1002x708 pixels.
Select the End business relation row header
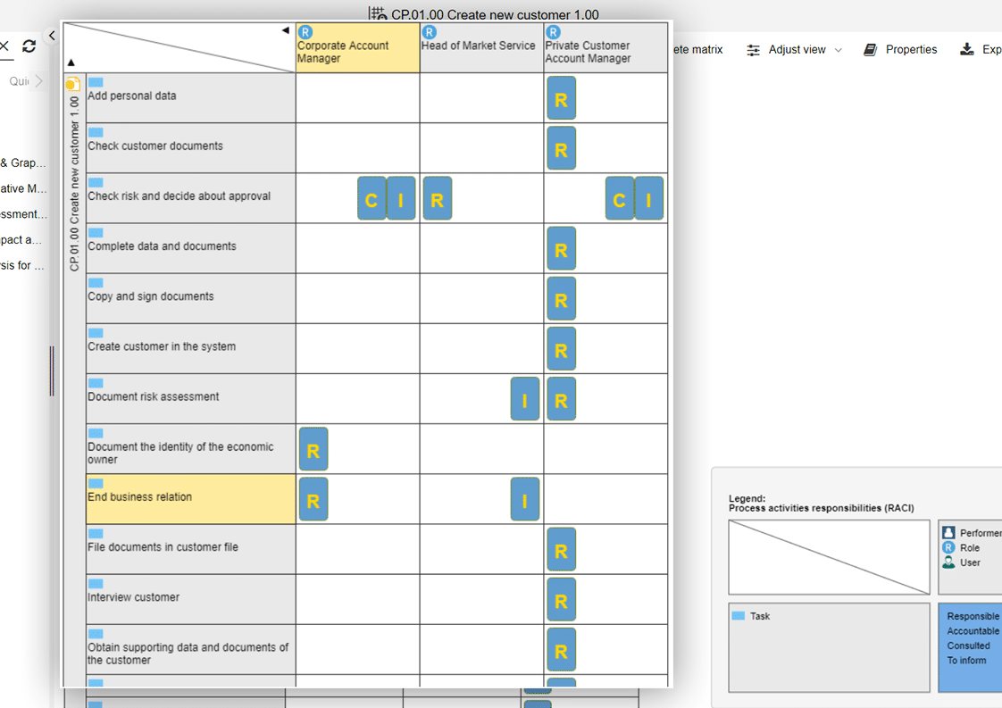pos(190,498)
